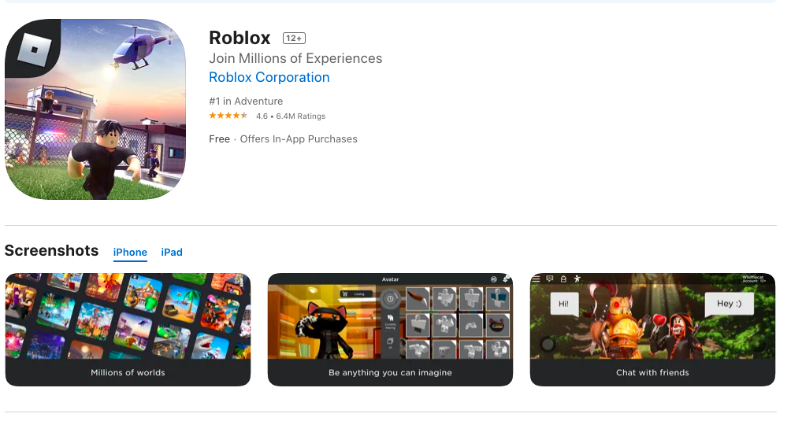Click the 4.6 • 6.4M Ratings text
This screenshot has width=802, height=421.
coord(291,116)
